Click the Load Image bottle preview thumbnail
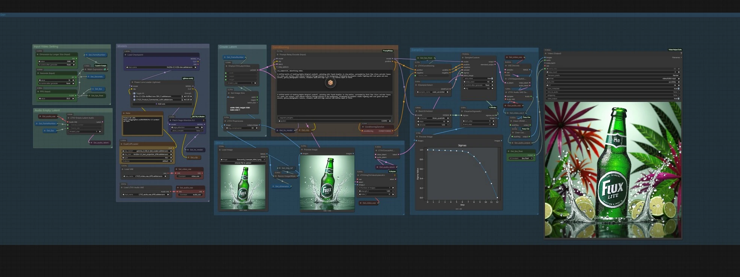The height and width of the screenshot is (277, 740). tap(243, 187)
